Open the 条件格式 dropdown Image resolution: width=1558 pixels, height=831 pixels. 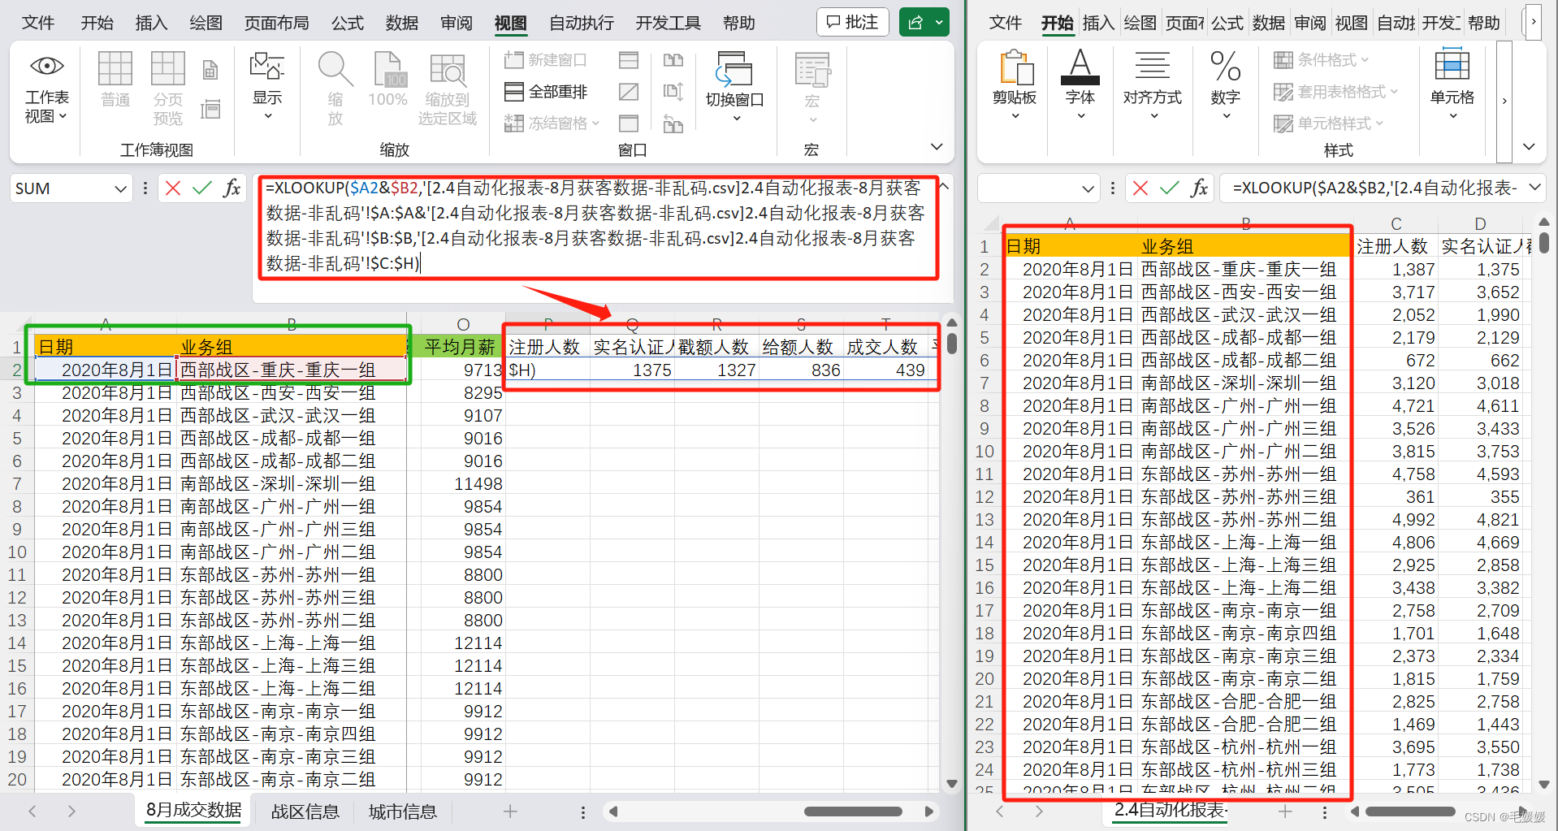(x=1322, y=60)
